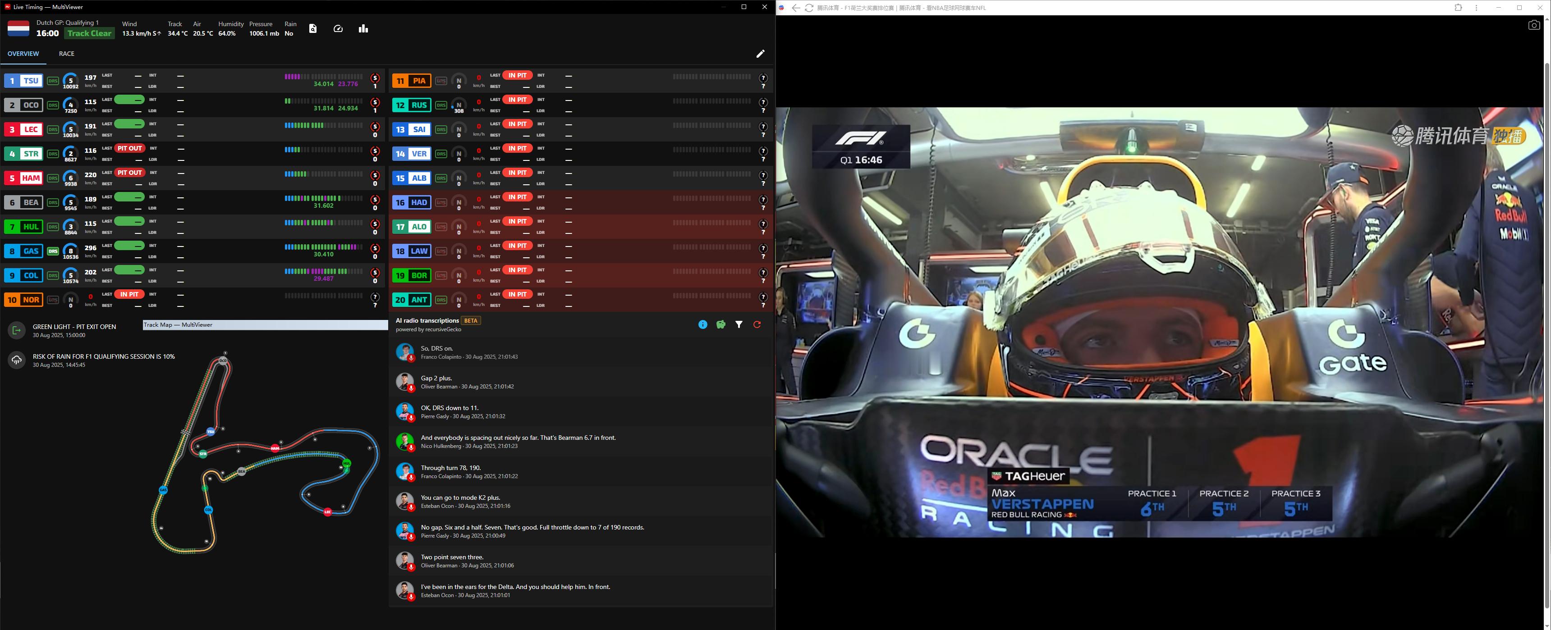
Task: Click STR's PIT OUT badge
Action: click(x=129, y=148)
